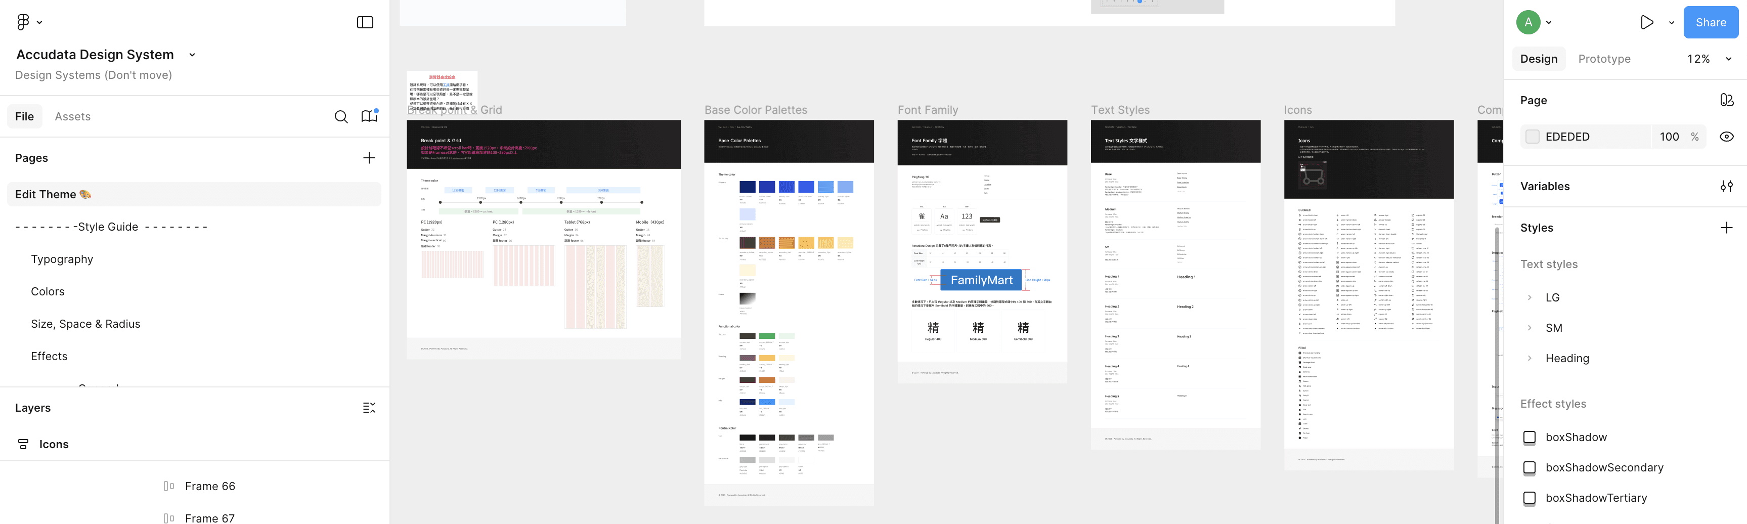Switch to the File tab
Image resolution: width=1747 pixels, height=524 pixels.
[x=24, y=117]
